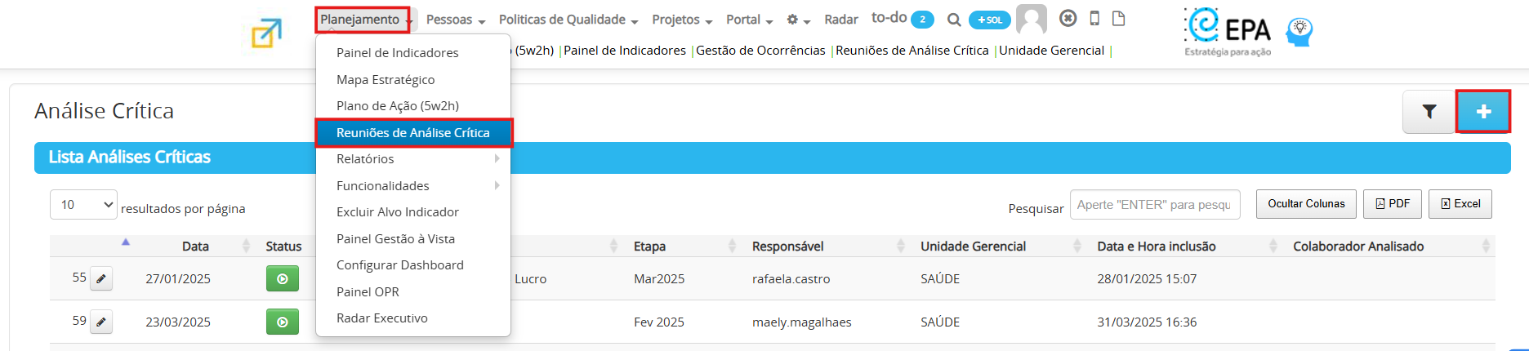Click the blue plus add button
This screenshot has height=351, width=1529.
pos(1483,112)
